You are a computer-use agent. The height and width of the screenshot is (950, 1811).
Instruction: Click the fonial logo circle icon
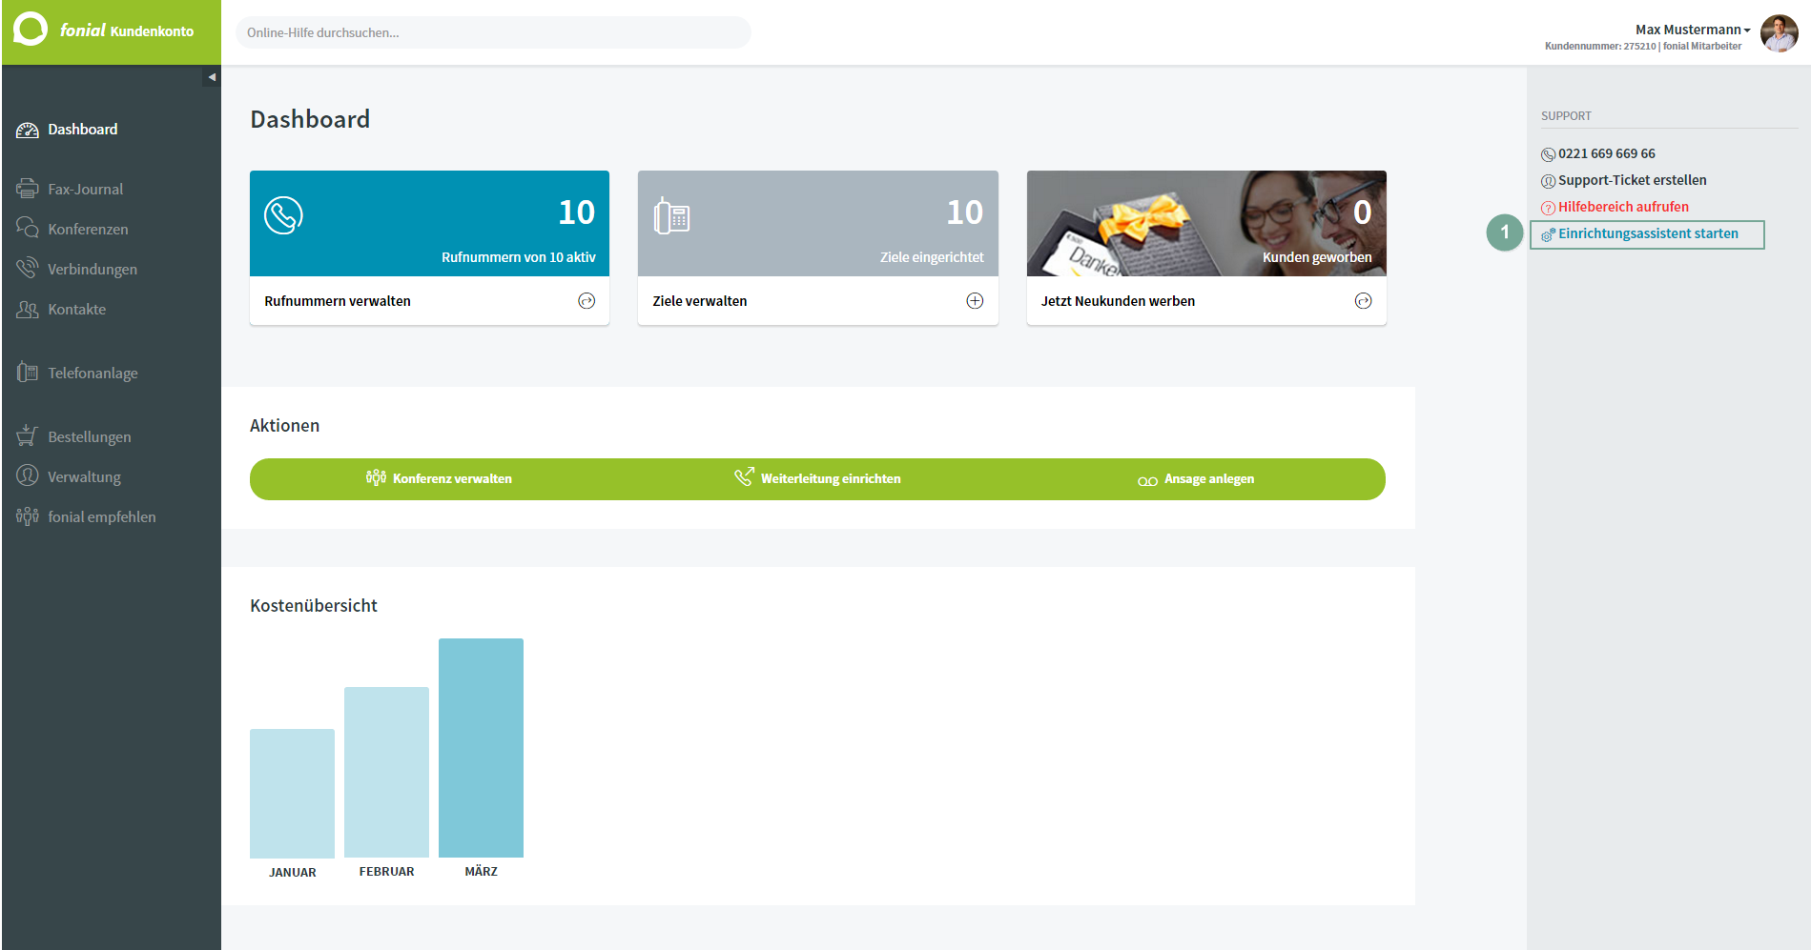(x=31, y=30)
